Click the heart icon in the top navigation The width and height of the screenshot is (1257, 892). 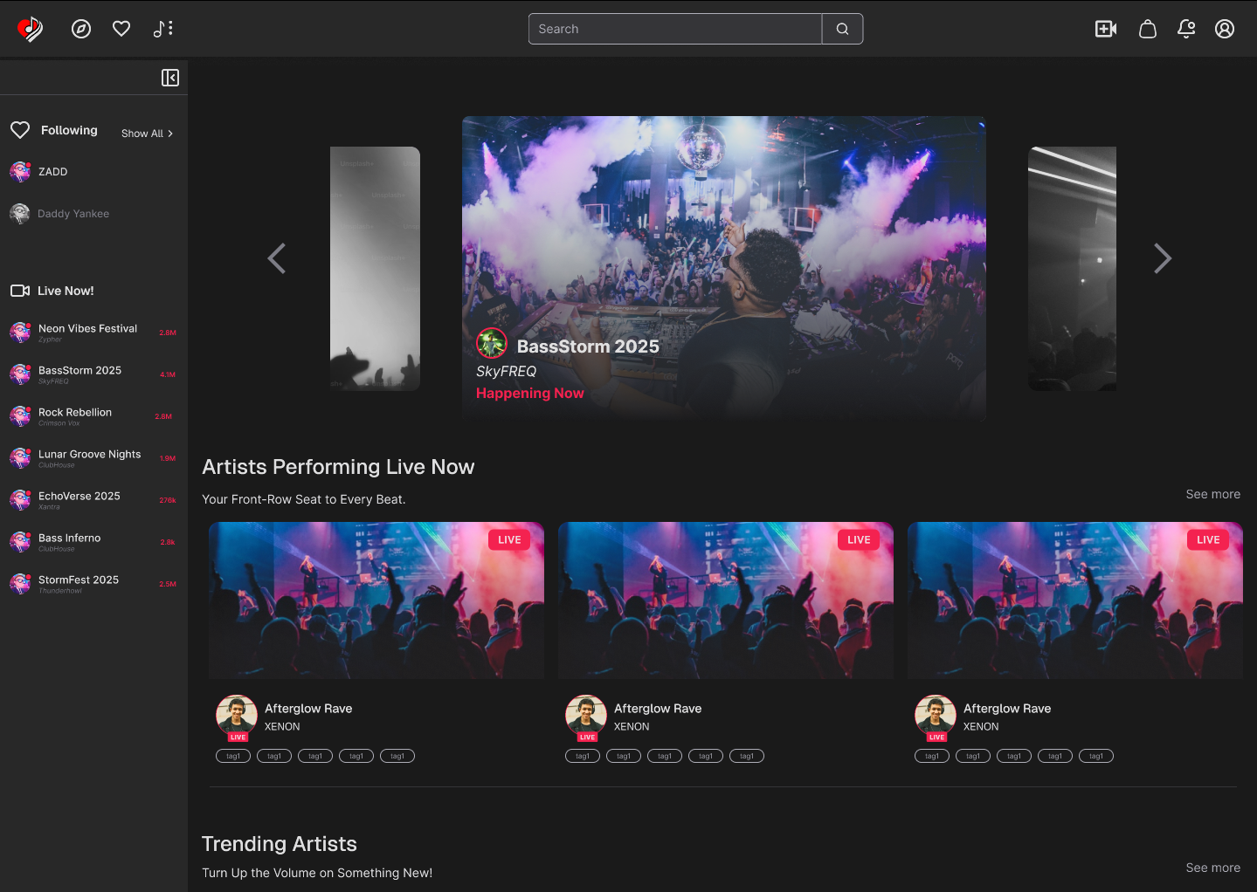[x=121, y=28]
